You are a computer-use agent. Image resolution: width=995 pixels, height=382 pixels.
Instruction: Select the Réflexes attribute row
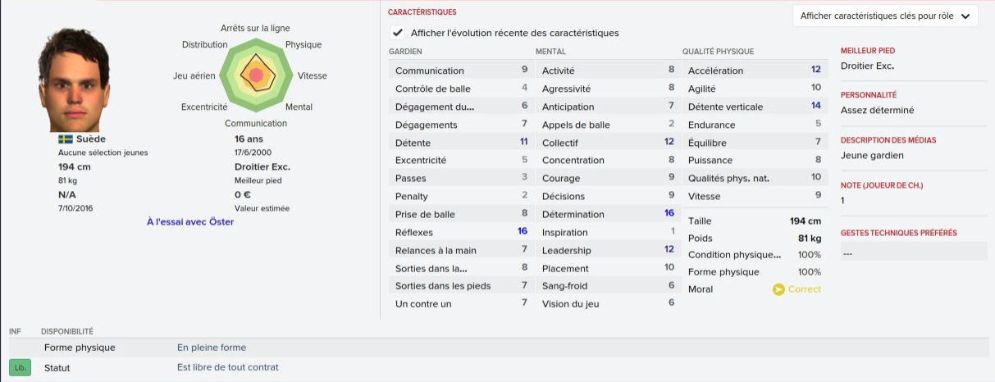point(459,232)
